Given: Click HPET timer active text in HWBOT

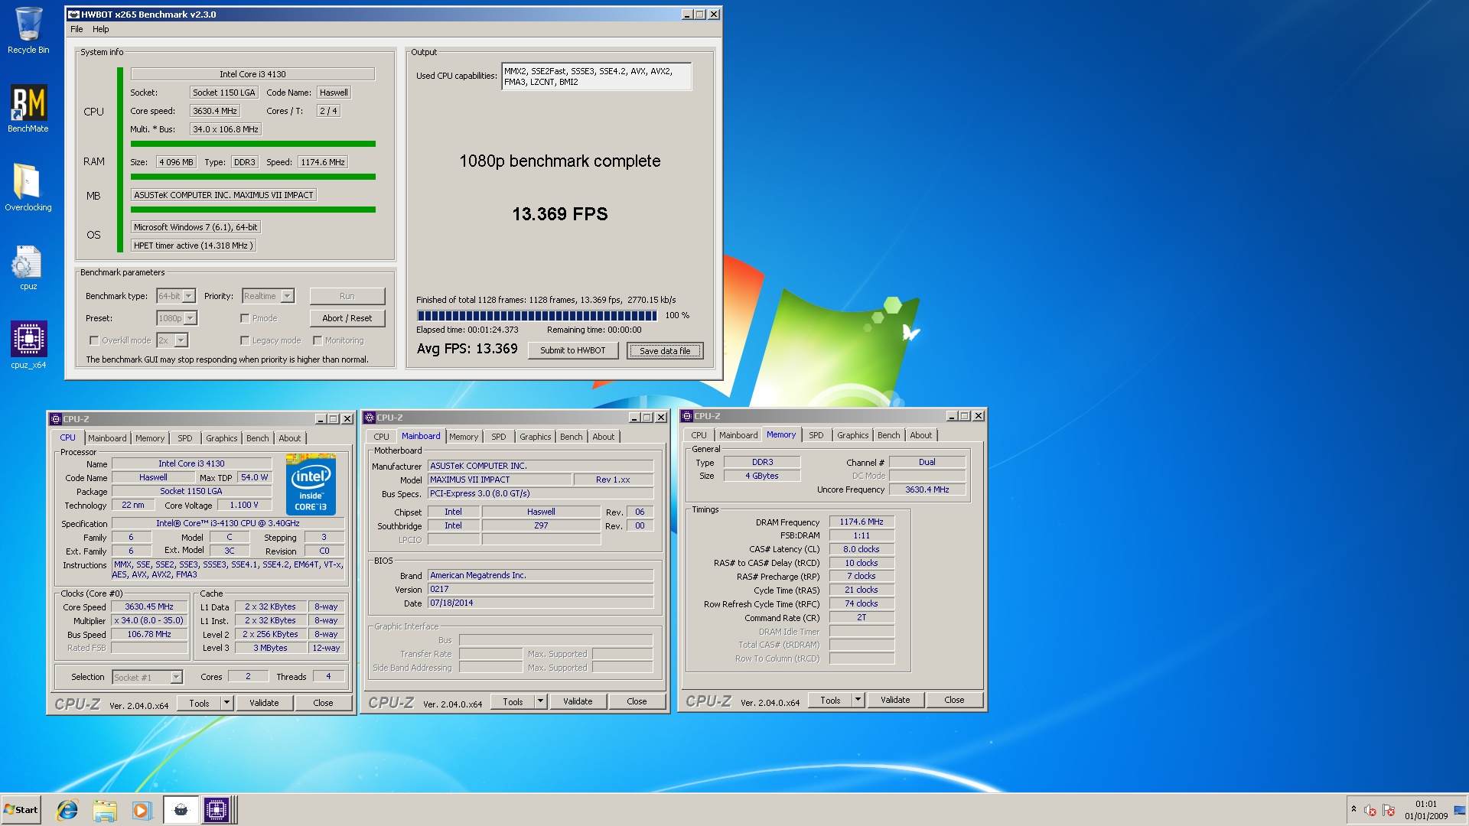Looking at the screenshot, I should coord(193,246).
